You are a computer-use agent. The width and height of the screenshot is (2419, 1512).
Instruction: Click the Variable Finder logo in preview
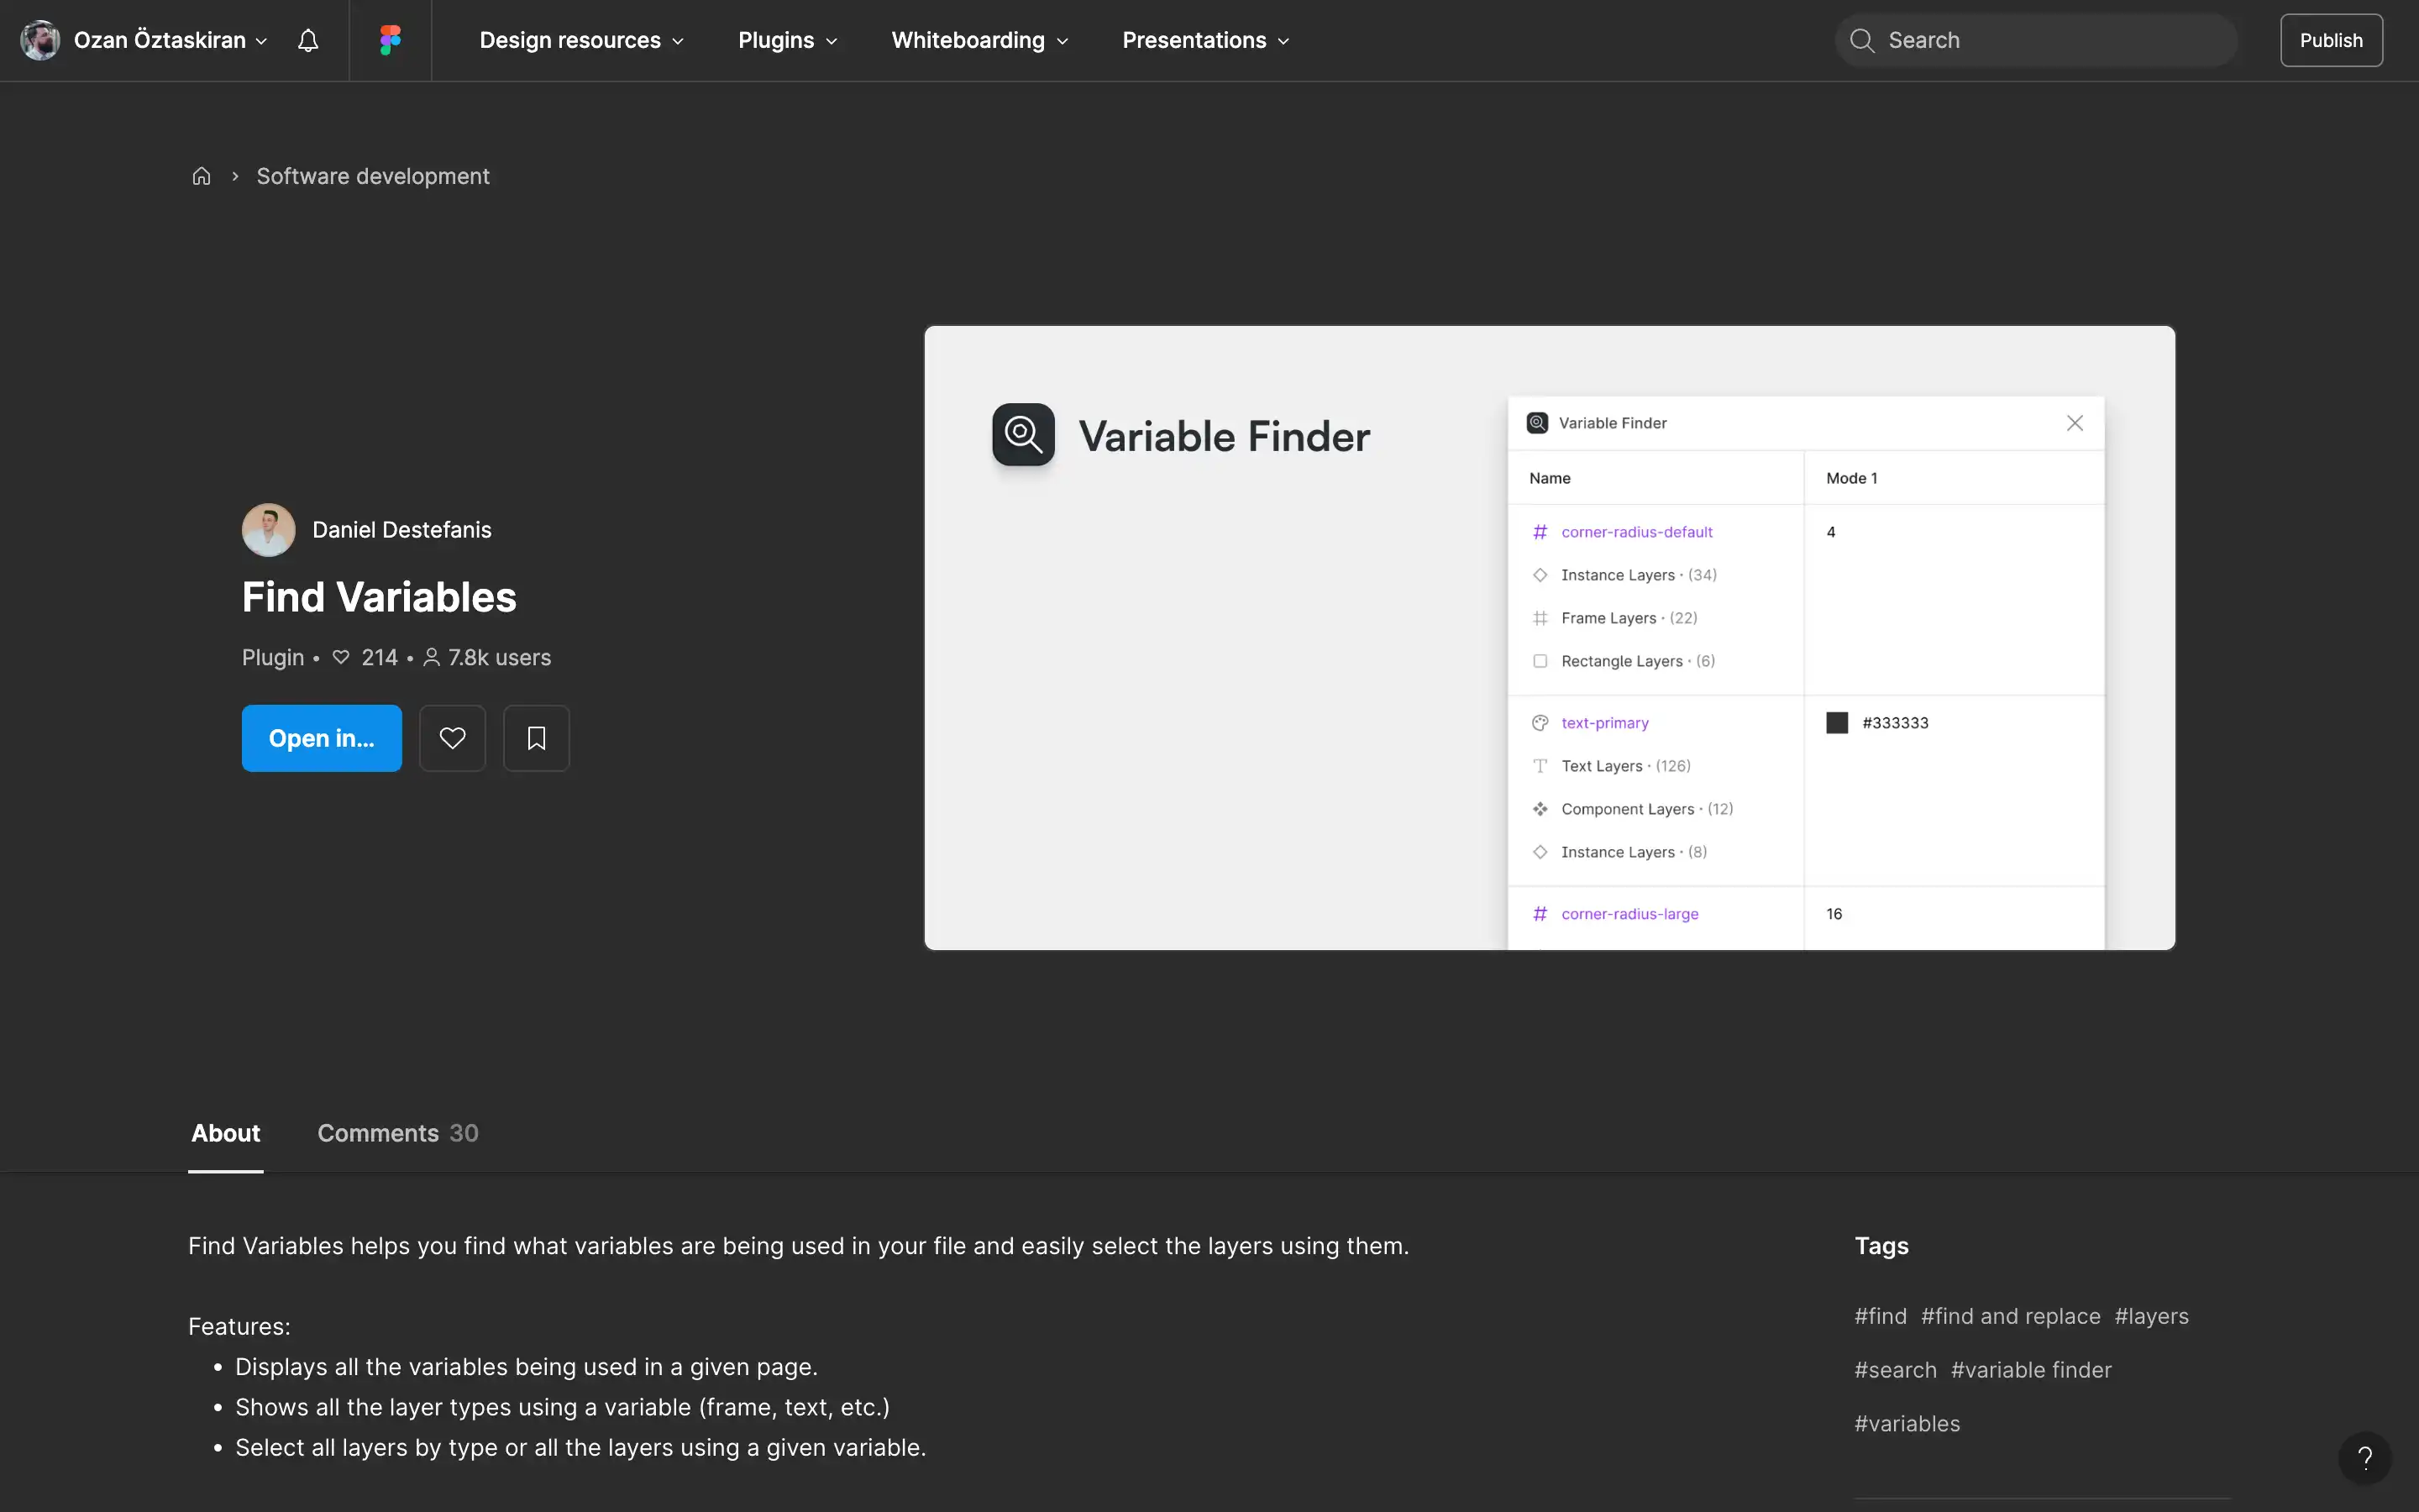point(1022,434)
